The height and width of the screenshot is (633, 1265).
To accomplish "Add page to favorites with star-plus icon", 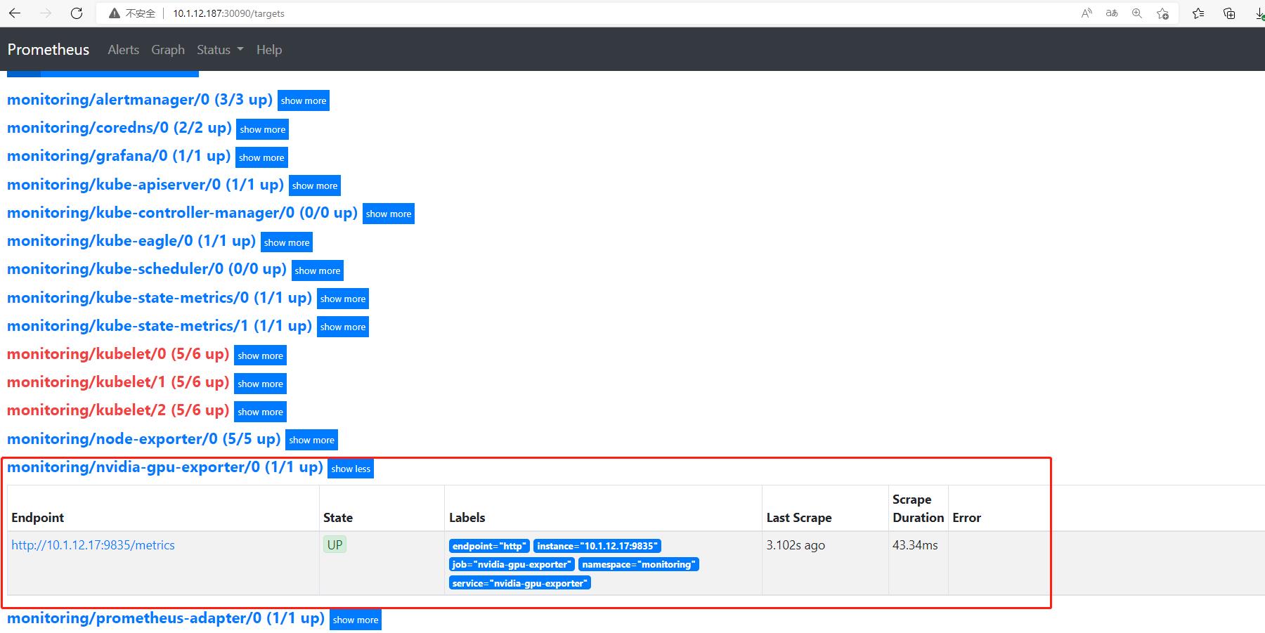I will click(x=1162, y=13).
